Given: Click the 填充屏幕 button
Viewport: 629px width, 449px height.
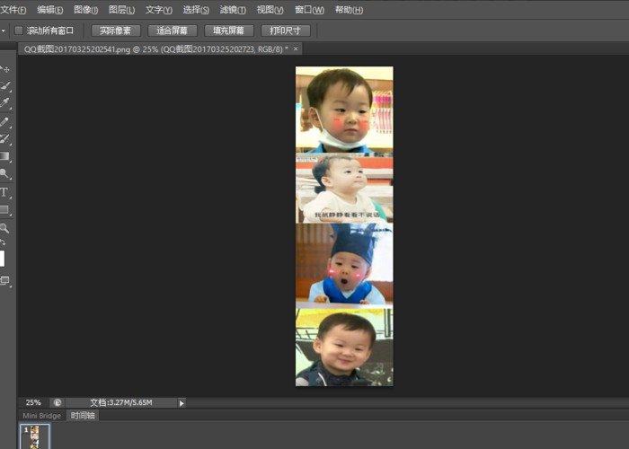Looking at the screenshot, I should click(228, 31).
